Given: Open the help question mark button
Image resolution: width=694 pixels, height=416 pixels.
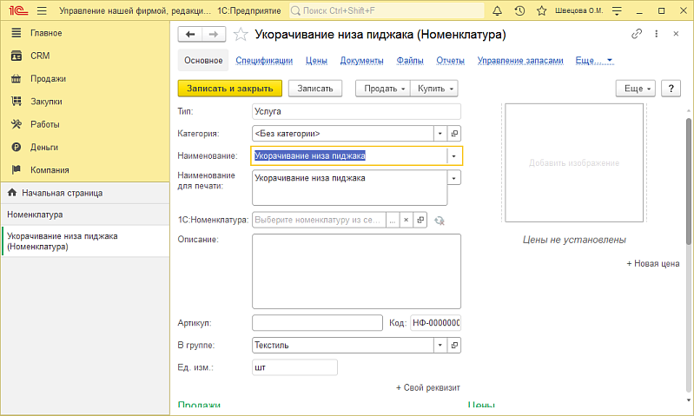Looking at the screenshot, I should click(670, 89).
